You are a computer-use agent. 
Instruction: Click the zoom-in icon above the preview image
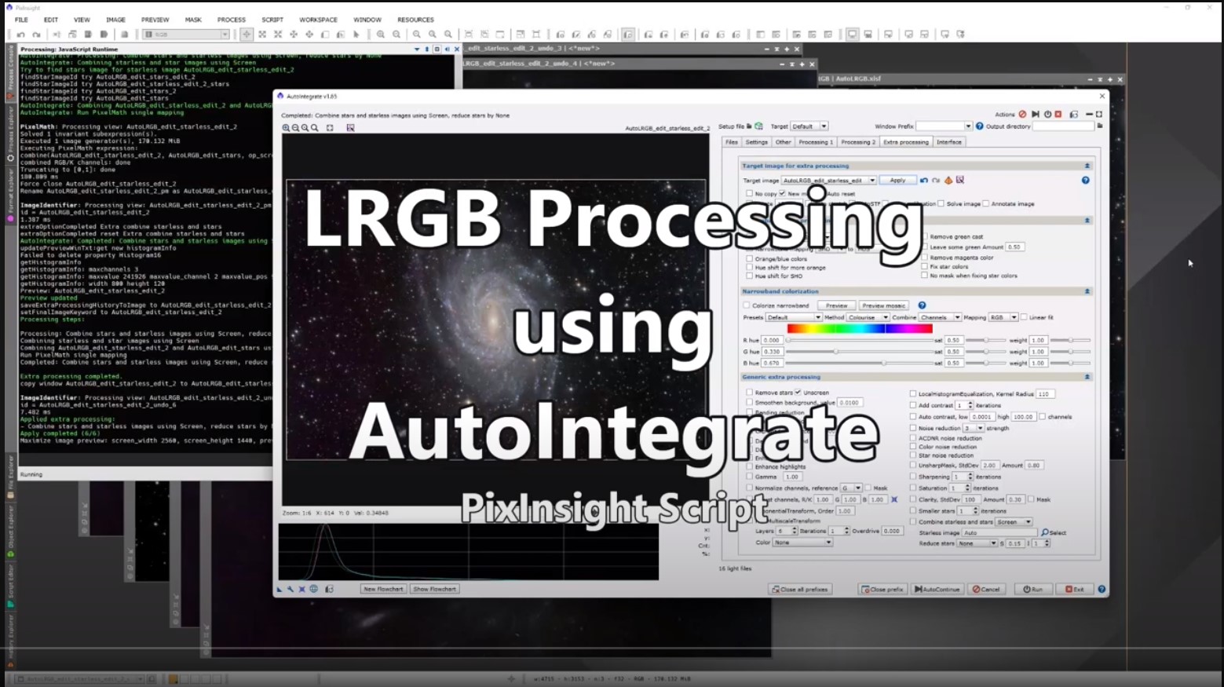286,128
